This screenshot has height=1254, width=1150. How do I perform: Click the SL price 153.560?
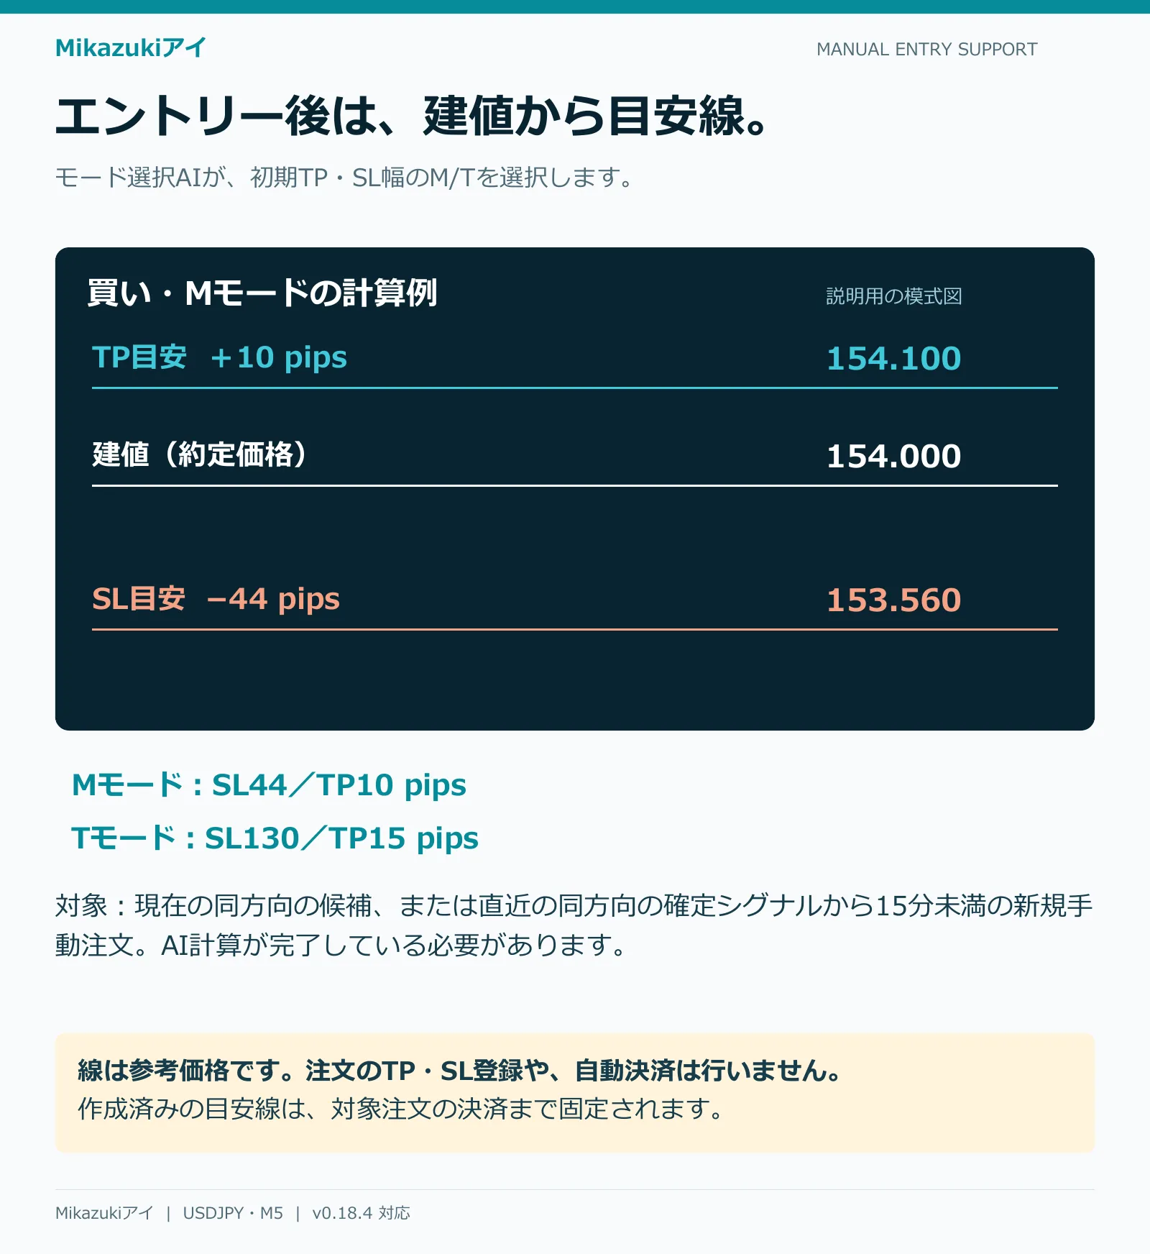[894, 600]
